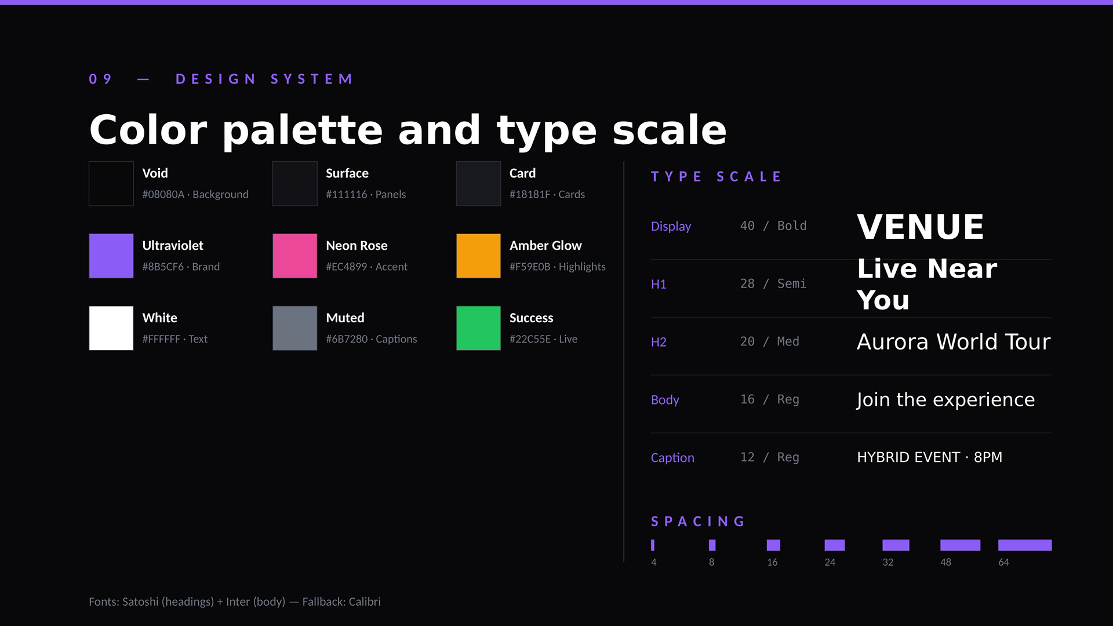Click the HYBRID EVENT caption sample
Viewport: 1113px width, 626px height.
929,457
